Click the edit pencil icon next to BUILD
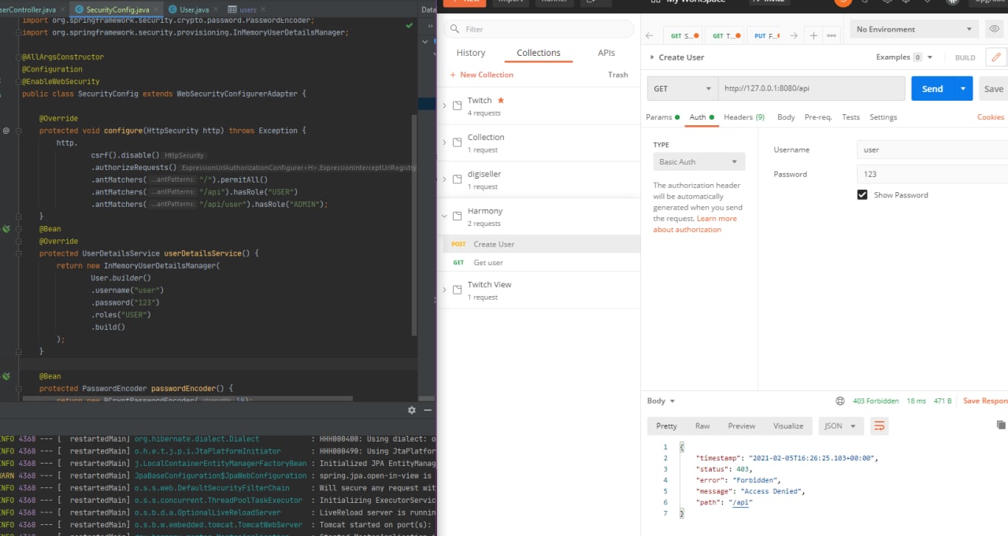The height and width of the screenshot is (536, 1008). pyautogui.click(x=996, y=57)
